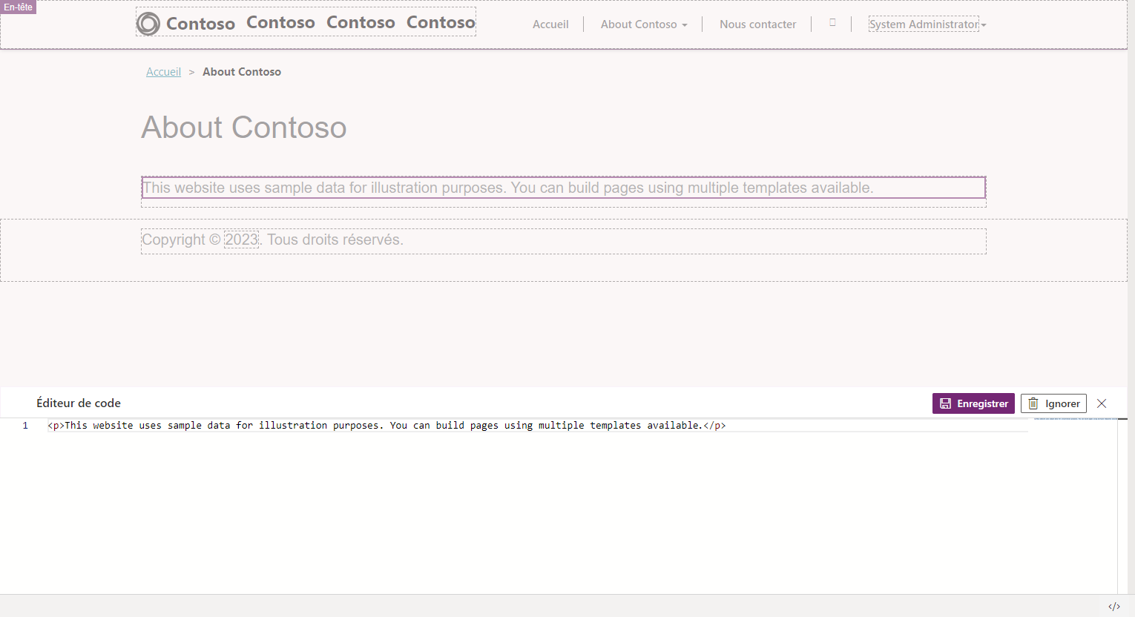Screen dimensions: 1135x617
Task: Expand the System Administrator user dropdown
Action: (927, 24)
